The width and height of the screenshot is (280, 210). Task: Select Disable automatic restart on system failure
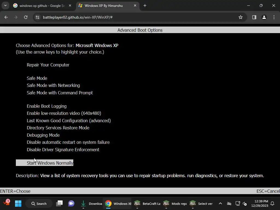[68, 142]
